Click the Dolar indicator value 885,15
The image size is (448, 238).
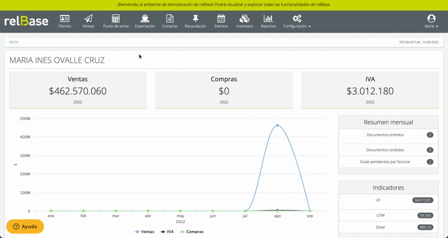coord(426,228)
